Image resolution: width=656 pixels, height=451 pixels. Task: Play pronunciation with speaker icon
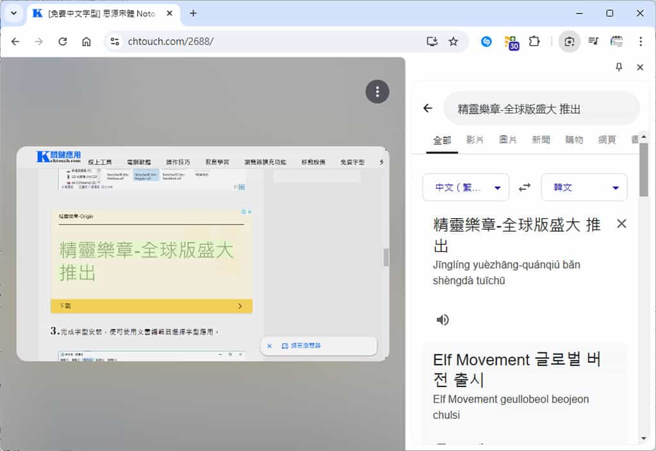click(x=443, y=320)
